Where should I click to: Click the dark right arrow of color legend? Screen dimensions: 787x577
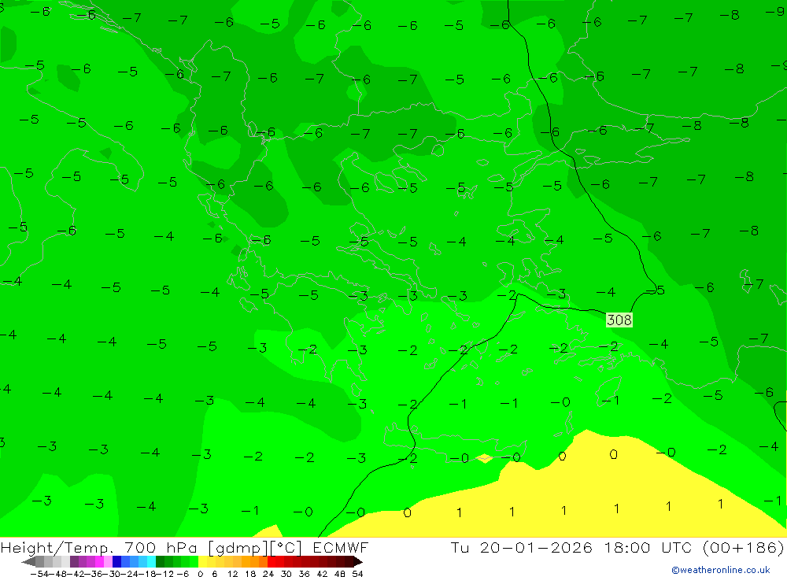click(x=358, y=562)
